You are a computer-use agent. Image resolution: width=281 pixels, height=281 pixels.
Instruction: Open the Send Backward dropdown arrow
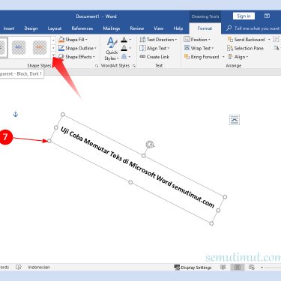click(269, 40)
